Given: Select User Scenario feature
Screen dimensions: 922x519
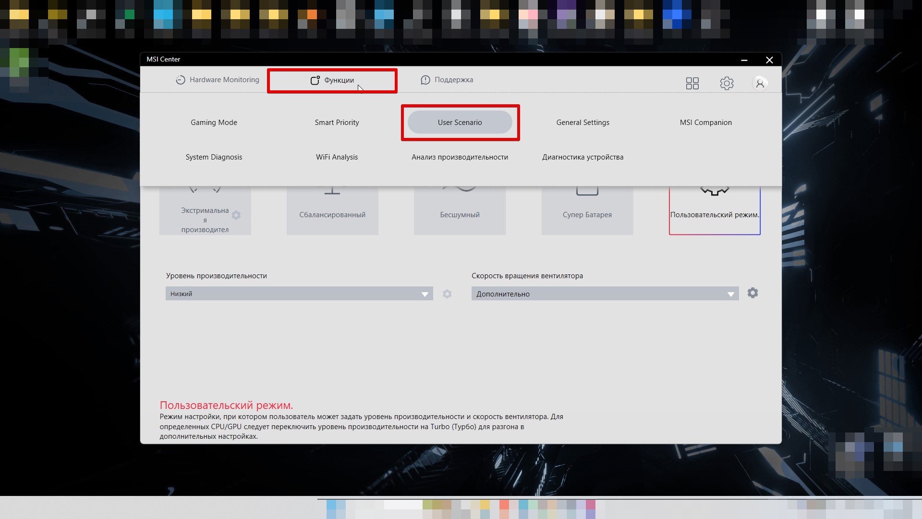Looking at the screenshot, I should click(460, 123).
